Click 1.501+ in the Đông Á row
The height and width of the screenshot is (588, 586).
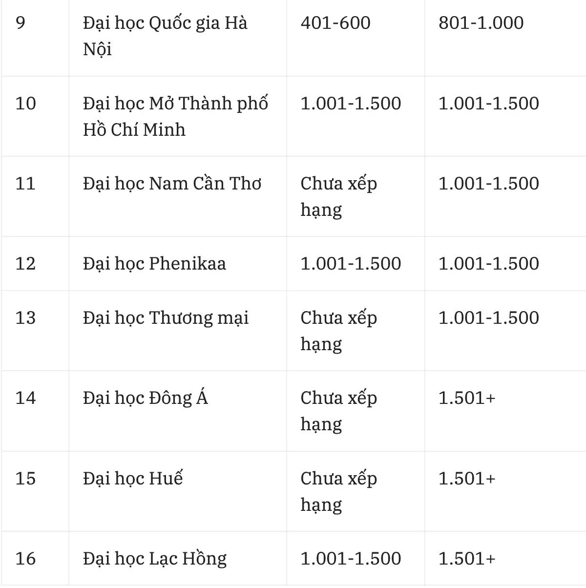point(467,398)
